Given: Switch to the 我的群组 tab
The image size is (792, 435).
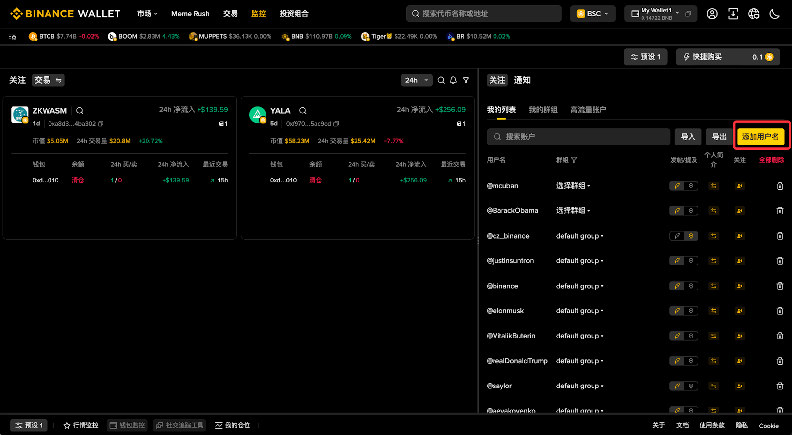Looking at the screenshot, I should coord(543,110).
